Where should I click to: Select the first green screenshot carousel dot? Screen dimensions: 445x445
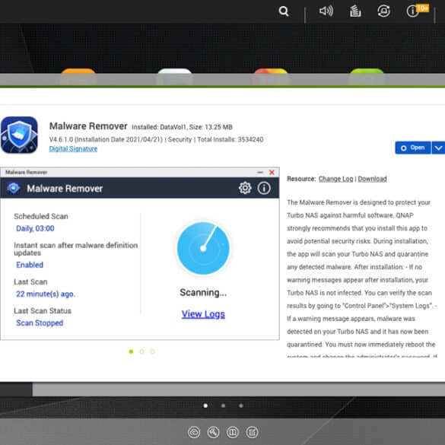point(131,351)
